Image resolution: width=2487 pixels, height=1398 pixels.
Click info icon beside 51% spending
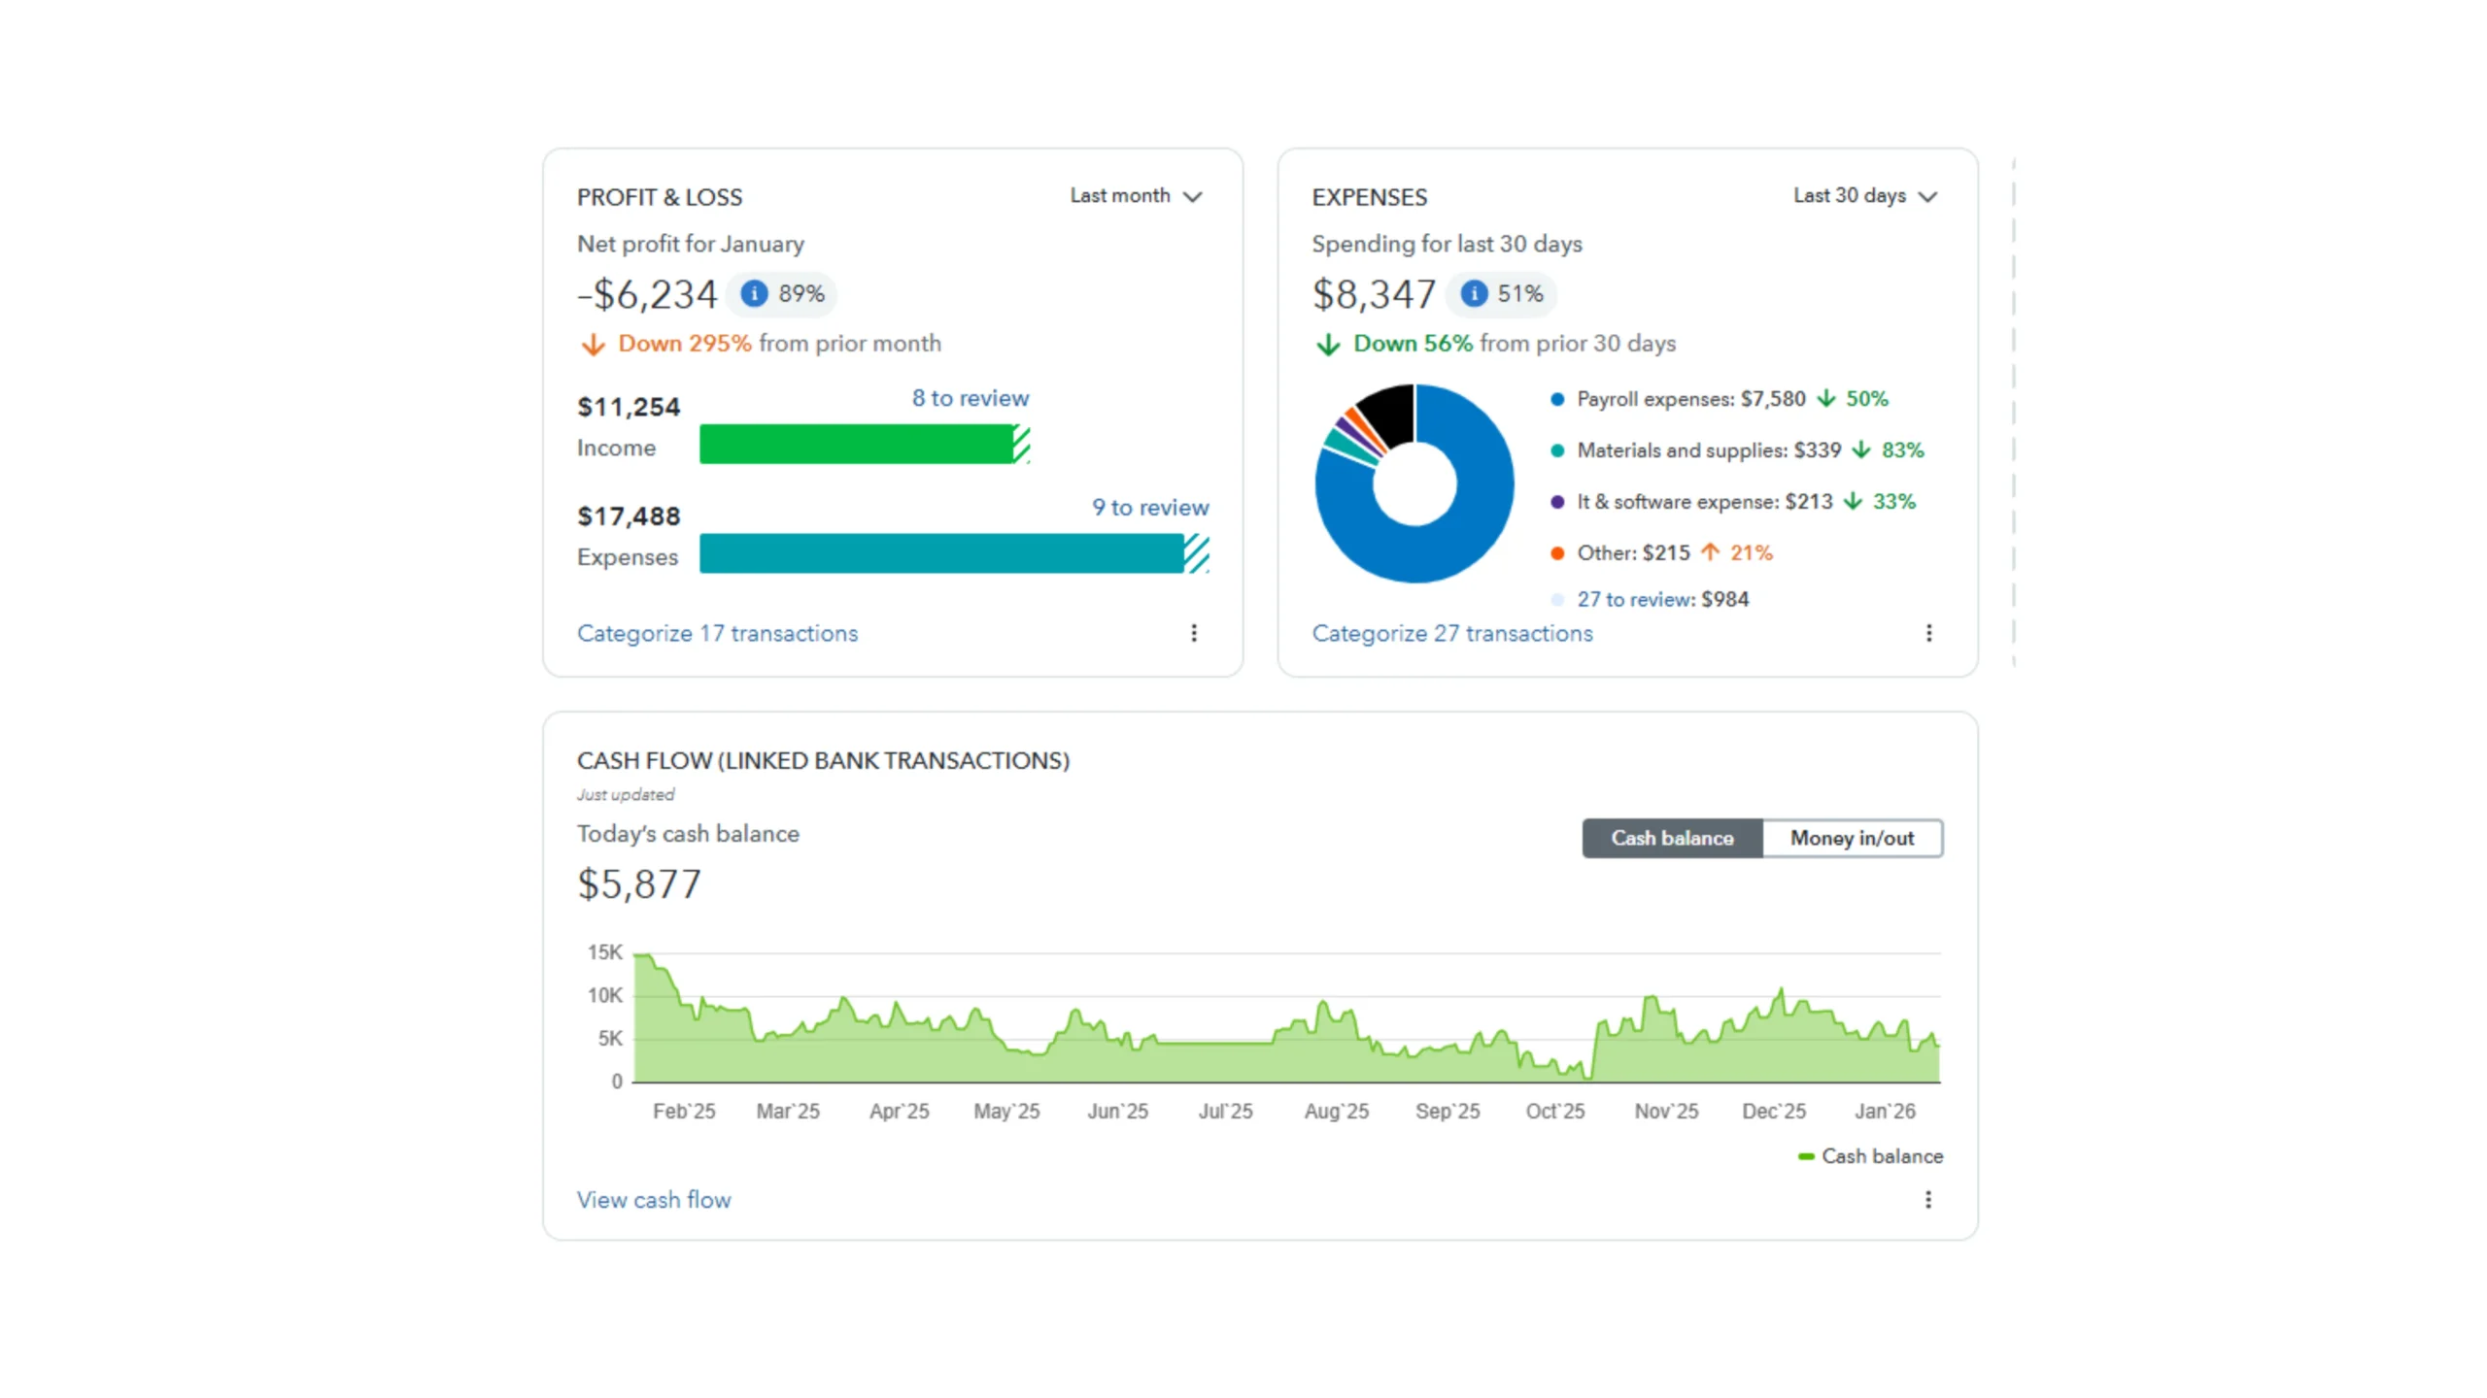pyautogui.click(x=1474, y=293)
